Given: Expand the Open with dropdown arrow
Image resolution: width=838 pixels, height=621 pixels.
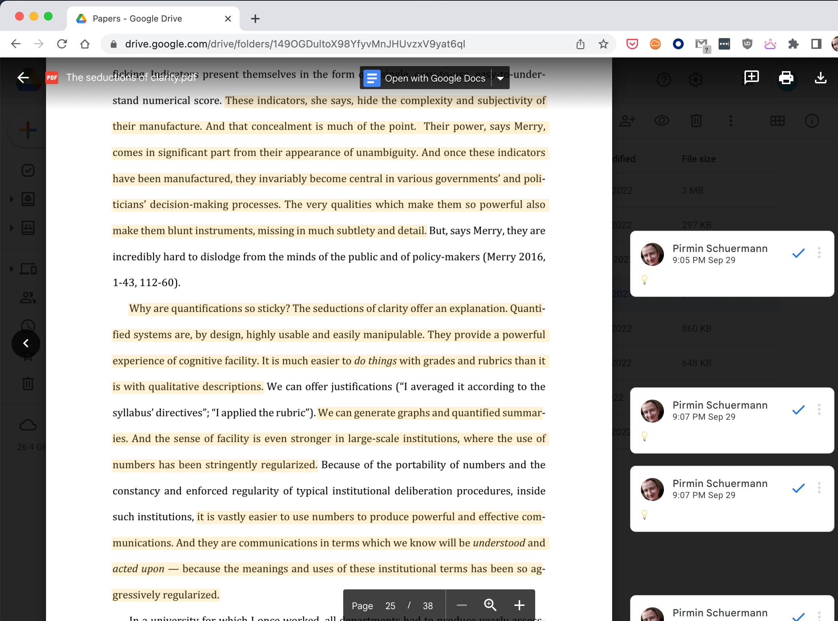Looking at the screenshot, I should click(501, 78).
